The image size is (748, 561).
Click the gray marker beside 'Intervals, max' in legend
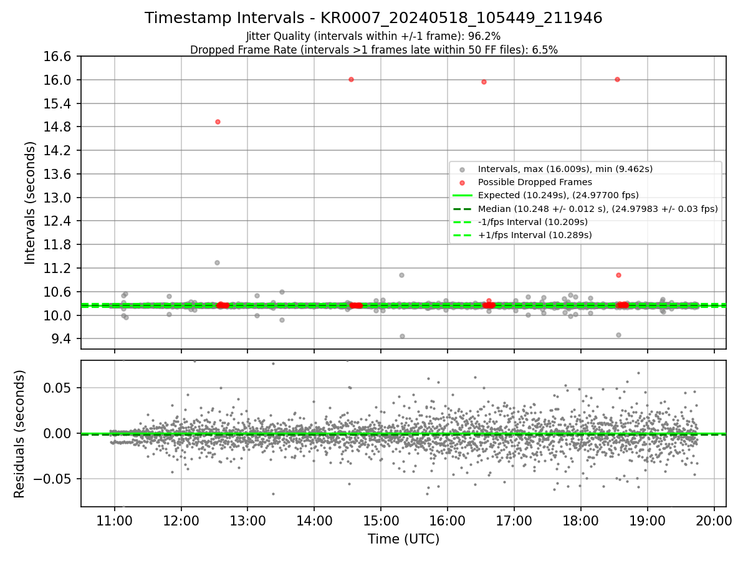[x=462, y=170]
